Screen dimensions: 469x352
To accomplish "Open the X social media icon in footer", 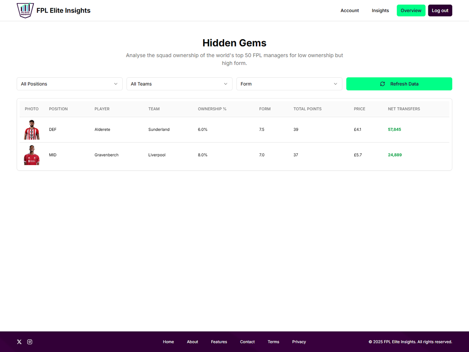I will (x=19, y=341).
